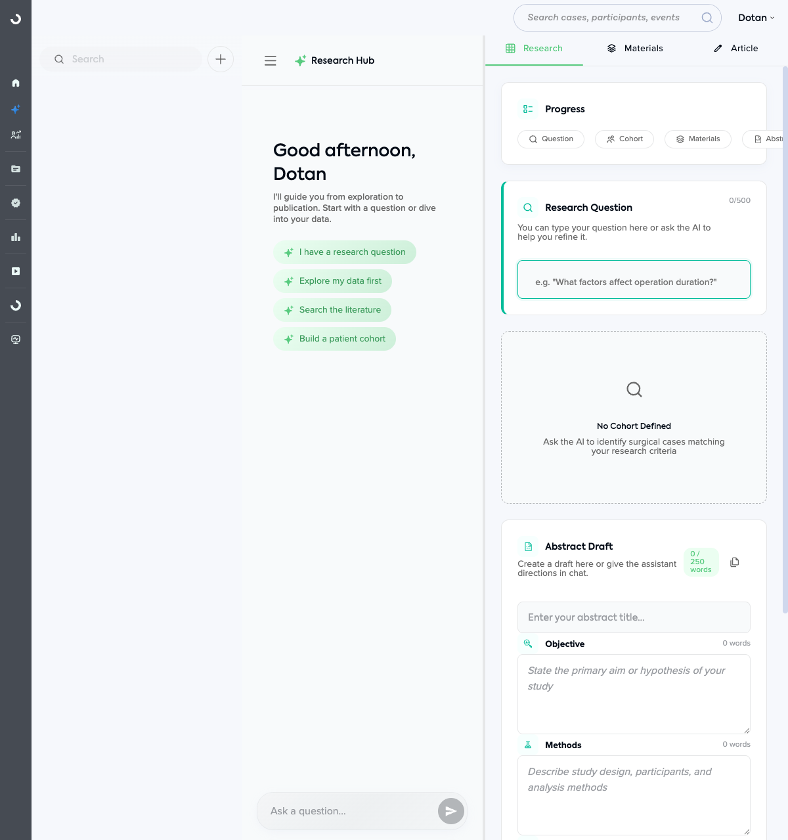Click the Methods '0 words' counter
Screen dimensions: 788x840
click(x=736, y=744)
